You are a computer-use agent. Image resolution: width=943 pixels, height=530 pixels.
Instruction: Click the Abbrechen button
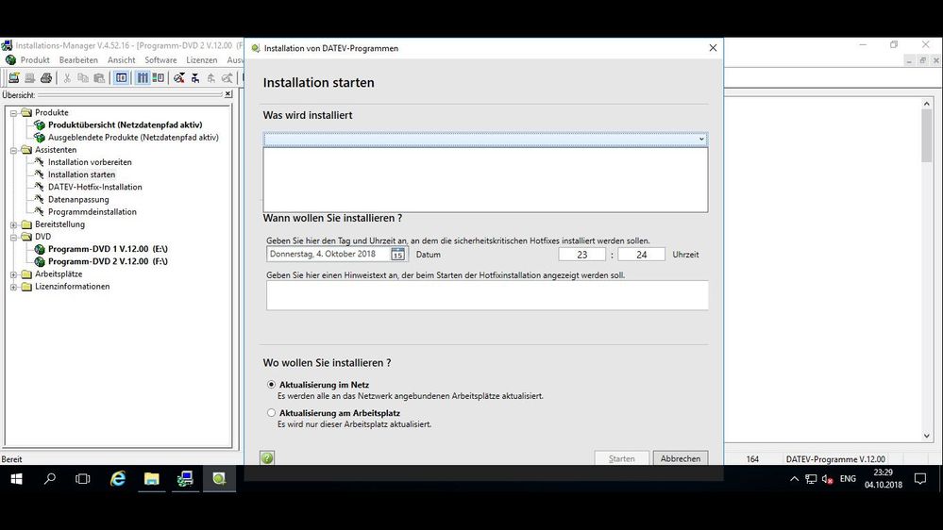coord(680,458)
